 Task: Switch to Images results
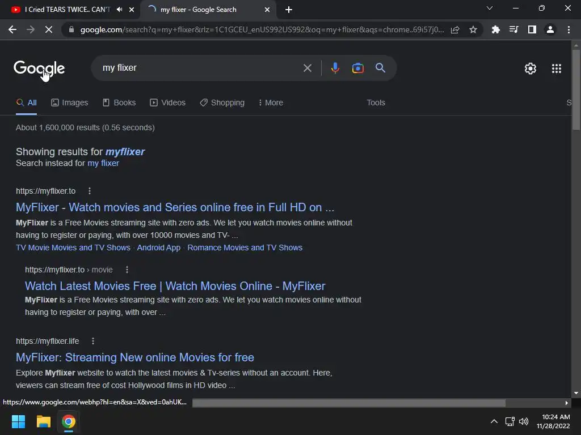point(69,103)
